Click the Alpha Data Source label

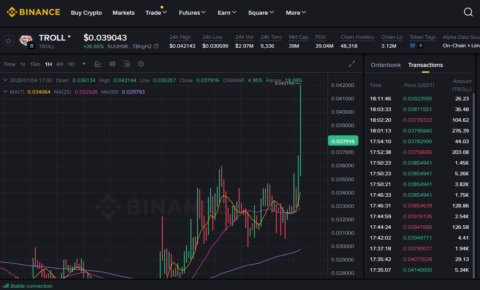click(461, 37)
